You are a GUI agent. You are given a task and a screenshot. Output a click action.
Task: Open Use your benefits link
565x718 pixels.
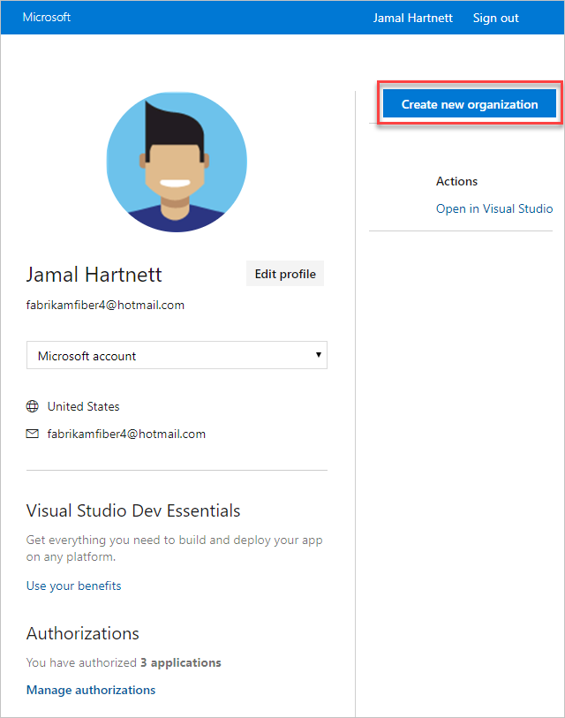[x=74, y=586]
